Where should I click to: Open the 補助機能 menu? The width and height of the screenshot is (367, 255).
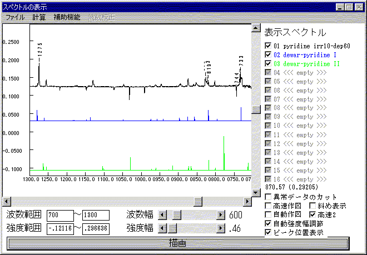[x=67, y=17]
